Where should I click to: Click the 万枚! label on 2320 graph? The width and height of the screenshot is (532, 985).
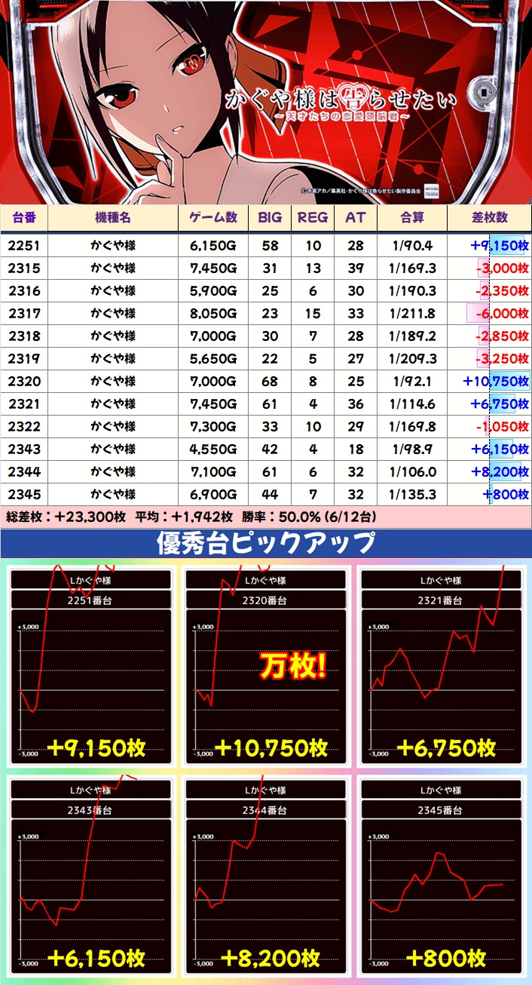pyautogui.click(x=293, y=666)
